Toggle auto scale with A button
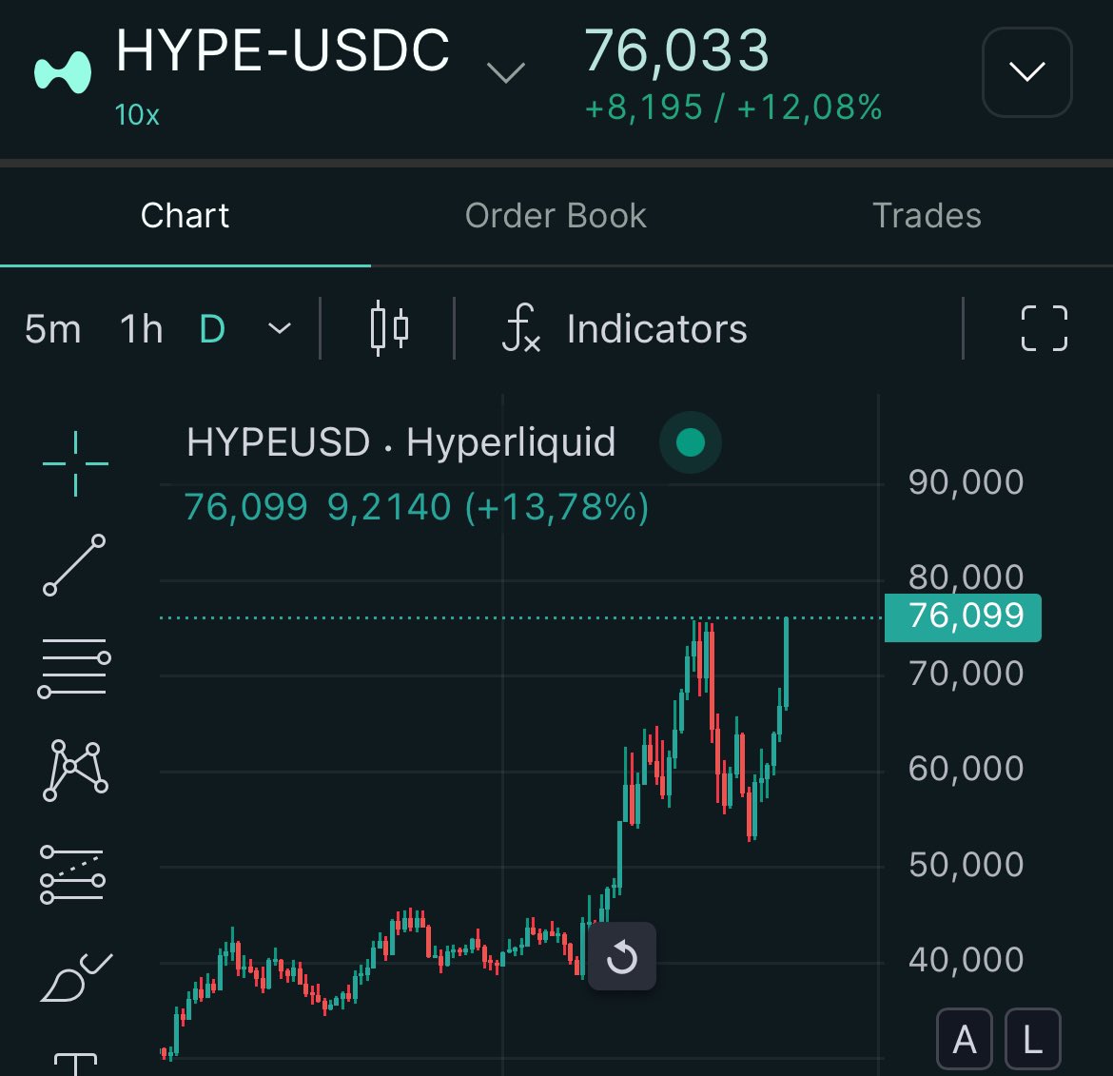Screen dimensions: 1113x1076 964,1039
